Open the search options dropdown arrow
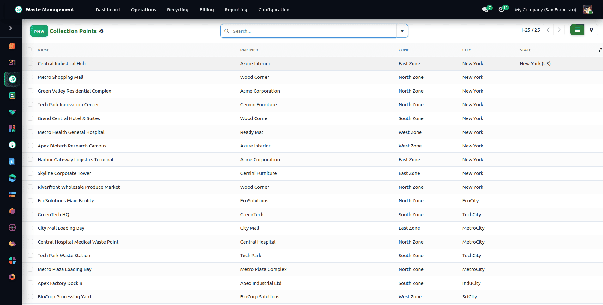 point(402,31)
